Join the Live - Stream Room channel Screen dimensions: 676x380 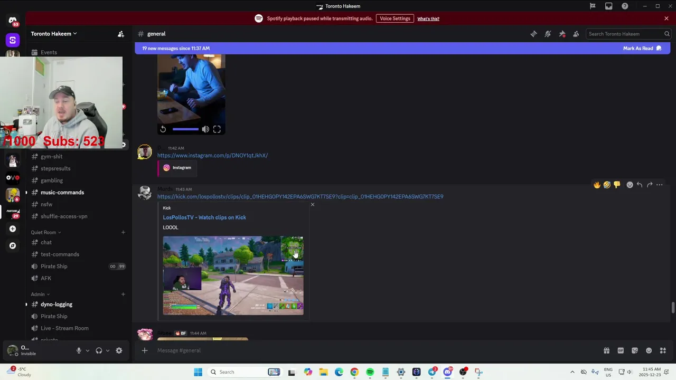pyautogui.click(x=64, y=328)
